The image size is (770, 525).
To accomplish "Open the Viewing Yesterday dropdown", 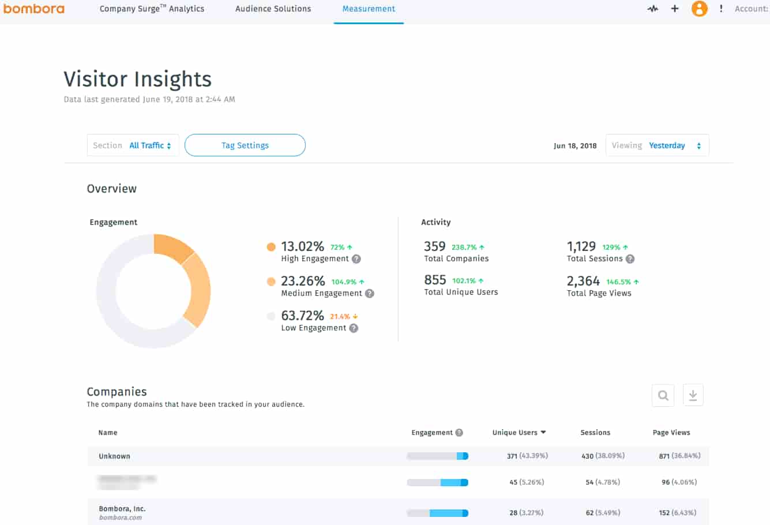I will click(x=657, y=145).
